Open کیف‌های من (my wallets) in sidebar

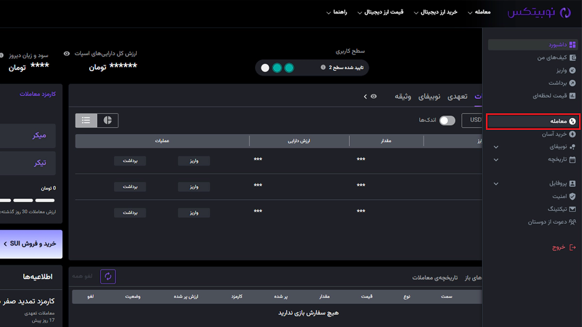pos(556,58)
